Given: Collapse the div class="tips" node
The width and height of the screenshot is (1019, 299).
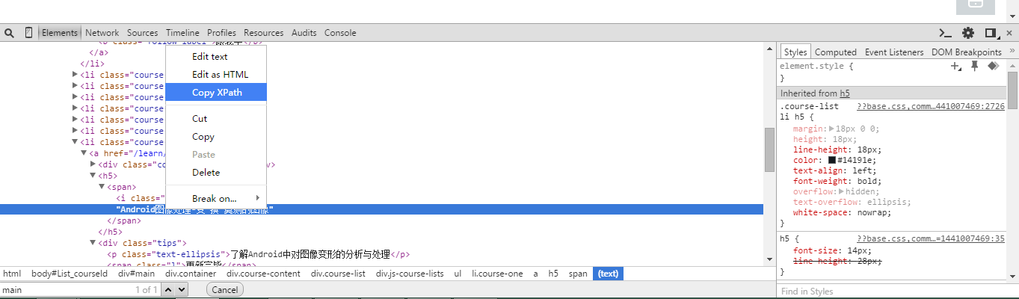Looking at the screenshot, I should click(x=93, y=243).
